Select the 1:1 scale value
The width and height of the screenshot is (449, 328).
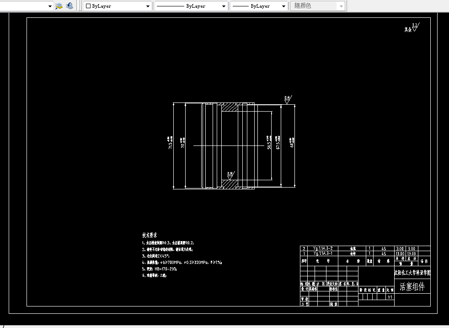click(390, 297)
